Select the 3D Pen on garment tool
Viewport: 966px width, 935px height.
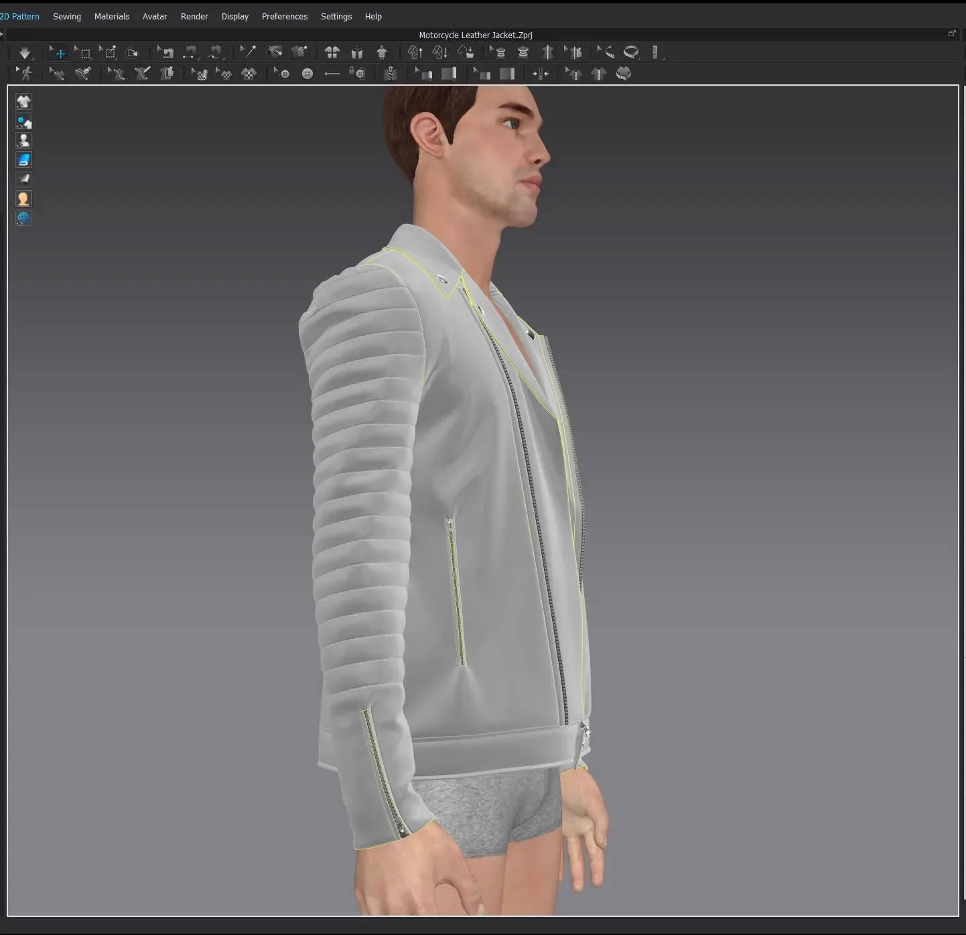tap(83, 74)
